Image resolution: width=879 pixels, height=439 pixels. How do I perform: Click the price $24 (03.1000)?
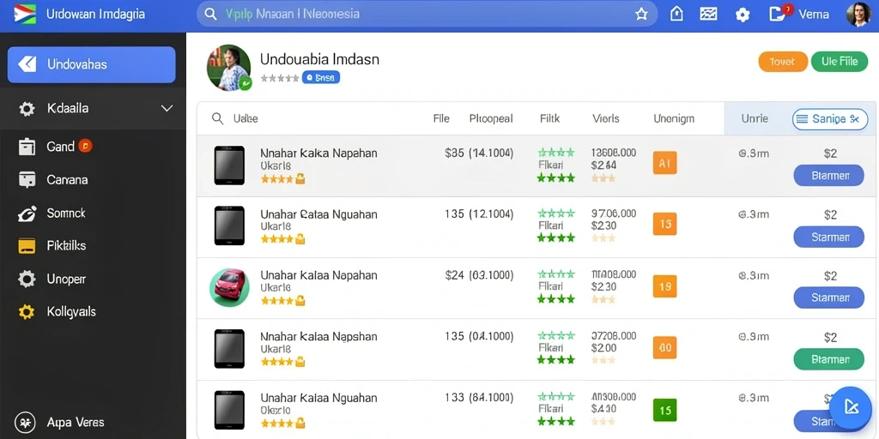[x=479, y=275]
